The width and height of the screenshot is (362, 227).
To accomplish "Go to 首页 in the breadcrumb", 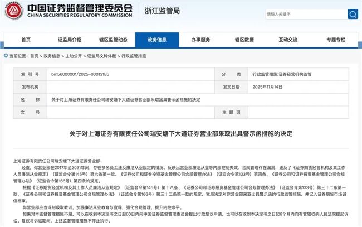I will pos(34,56).
